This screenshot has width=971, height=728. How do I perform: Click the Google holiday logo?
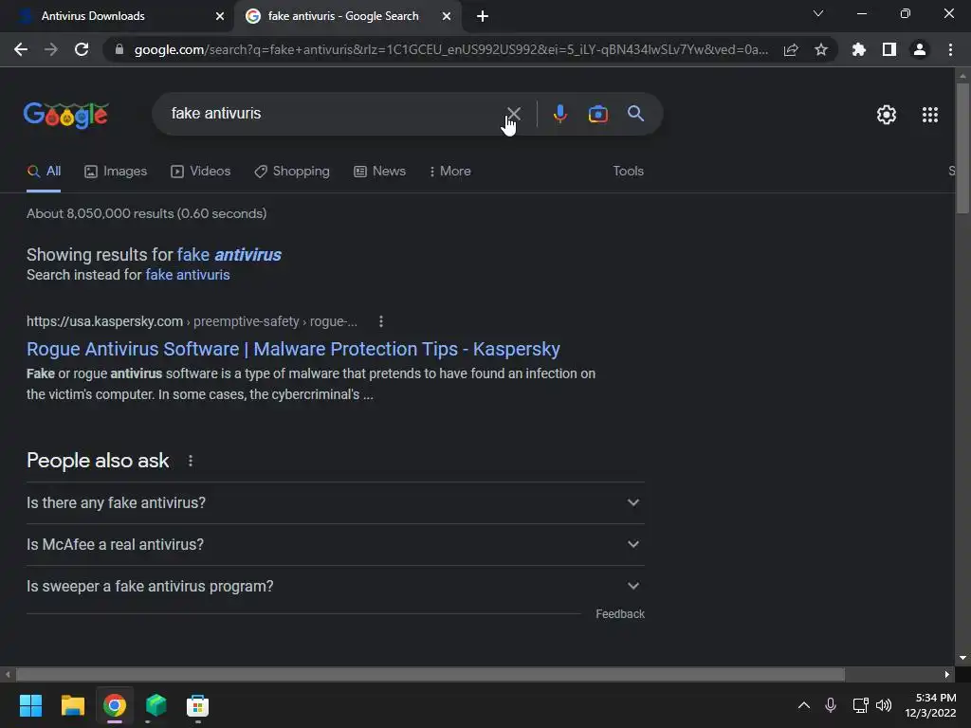click(x=66, y=115)
